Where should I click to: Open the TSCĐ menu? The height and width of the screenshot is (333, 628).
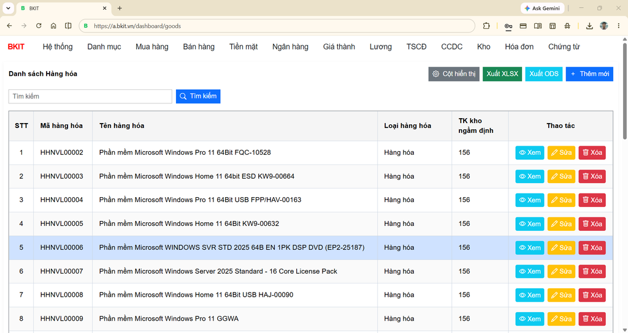click(416, 47)
